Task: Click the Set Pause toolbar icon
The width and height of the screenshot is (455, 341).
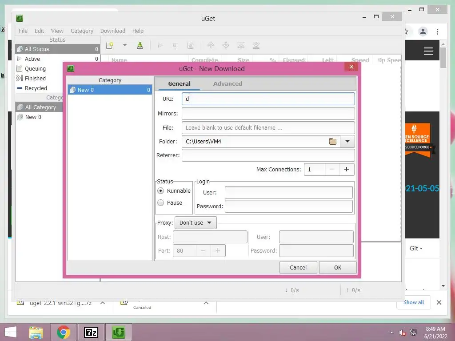Action: (x=175, y=45)
